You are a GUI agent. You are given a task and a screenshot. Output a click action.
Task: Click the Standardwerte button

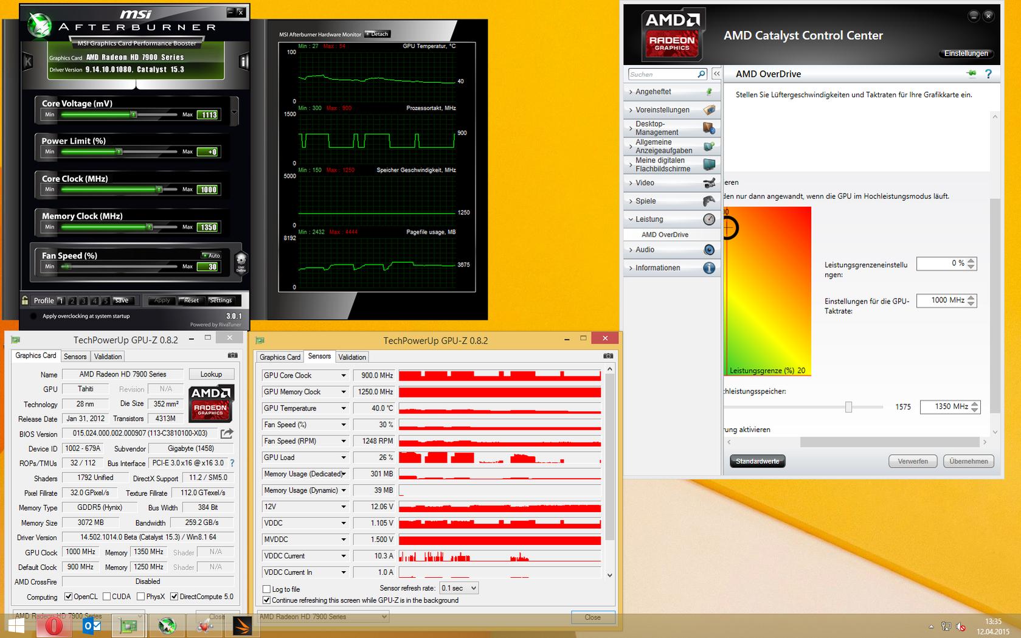click(x=758, y=461)
